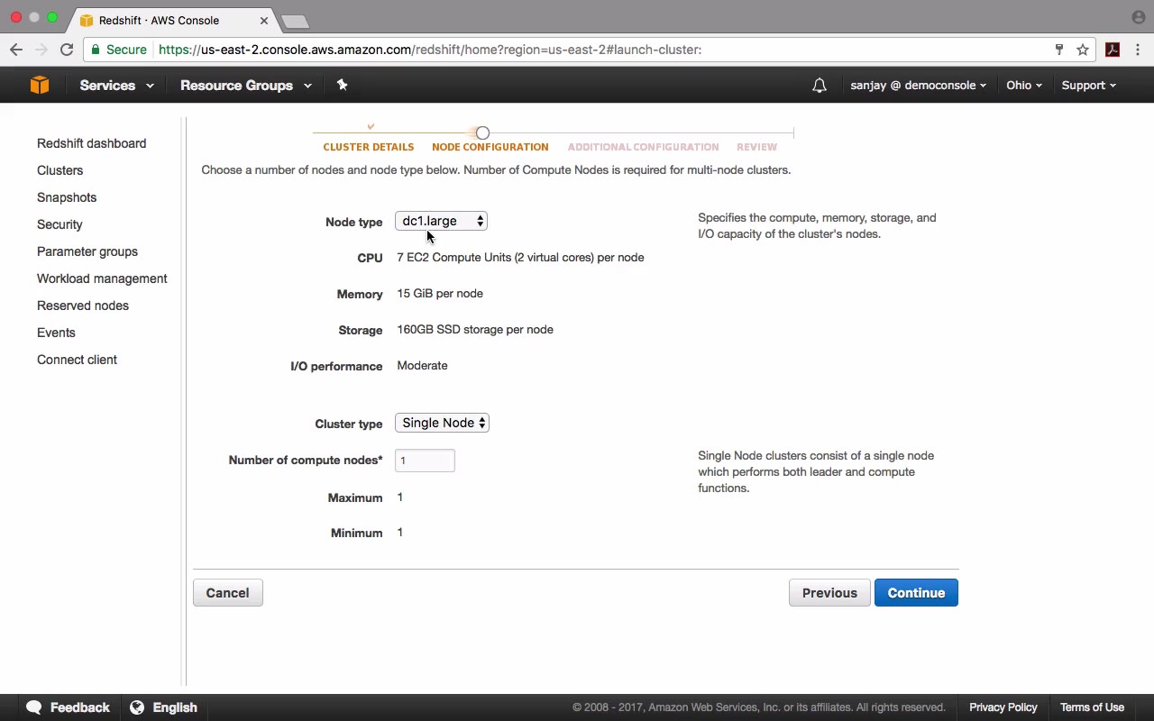Select the Redshift AWS Console browser tab
This screenshot has height=721, width=1154.
171,20
